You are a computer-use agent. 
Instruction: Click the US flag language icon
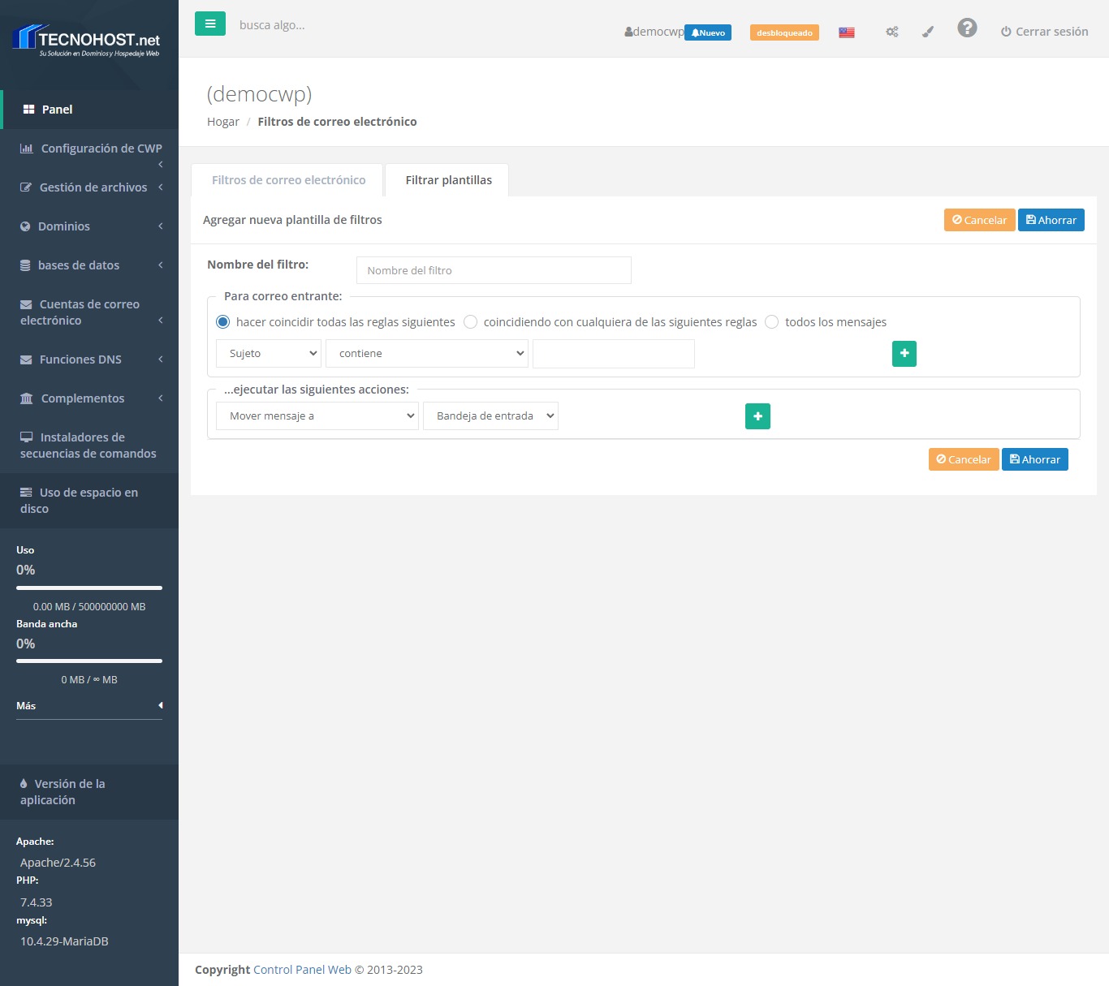(x=846, y=32)
